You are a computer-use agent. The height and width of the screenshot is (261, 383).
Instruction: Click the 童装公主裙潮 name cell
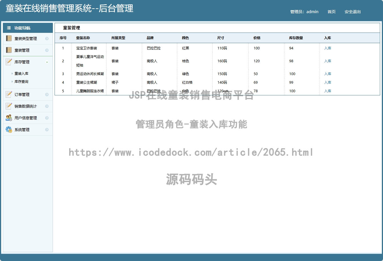[87, 83]
